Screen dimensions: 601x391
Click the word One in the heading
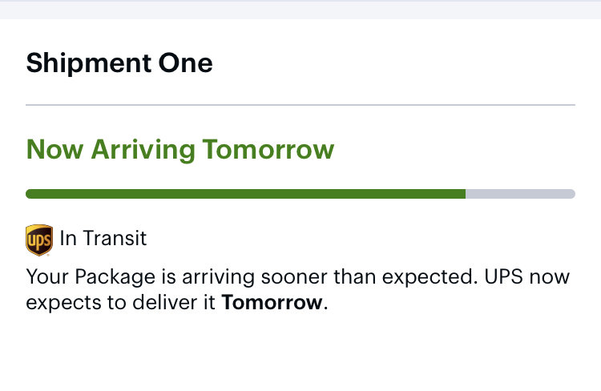click(186, 62)
